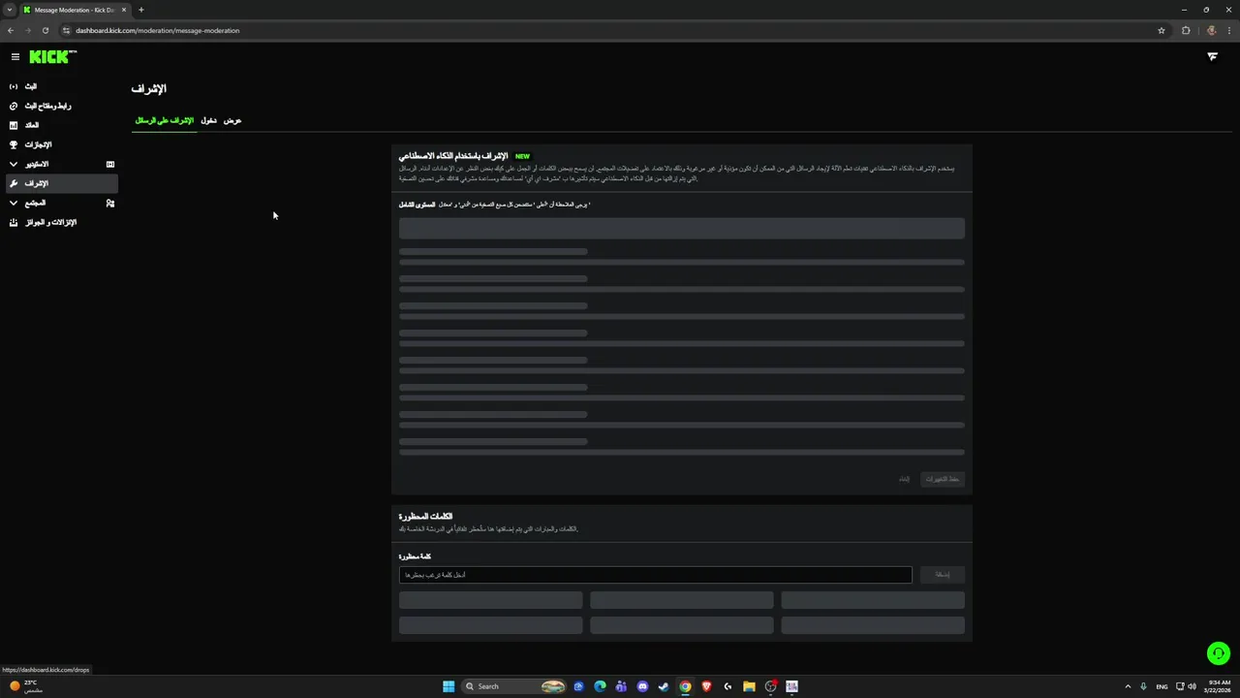Click the volume speaker tray icon
Image resolution: width=1240 pixels, height=698 pixels.
pos(1192,686)
